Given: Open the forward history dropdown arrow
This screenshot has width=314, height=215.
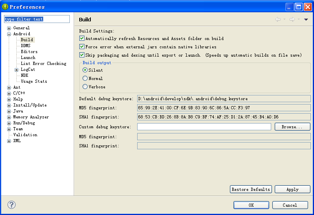Looking at the screenshot, I should point(299,19).
